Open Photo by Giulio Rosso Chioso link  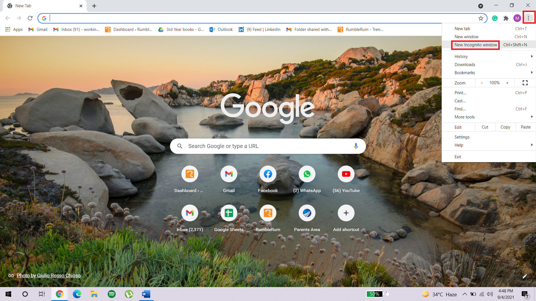click(49, 276)
